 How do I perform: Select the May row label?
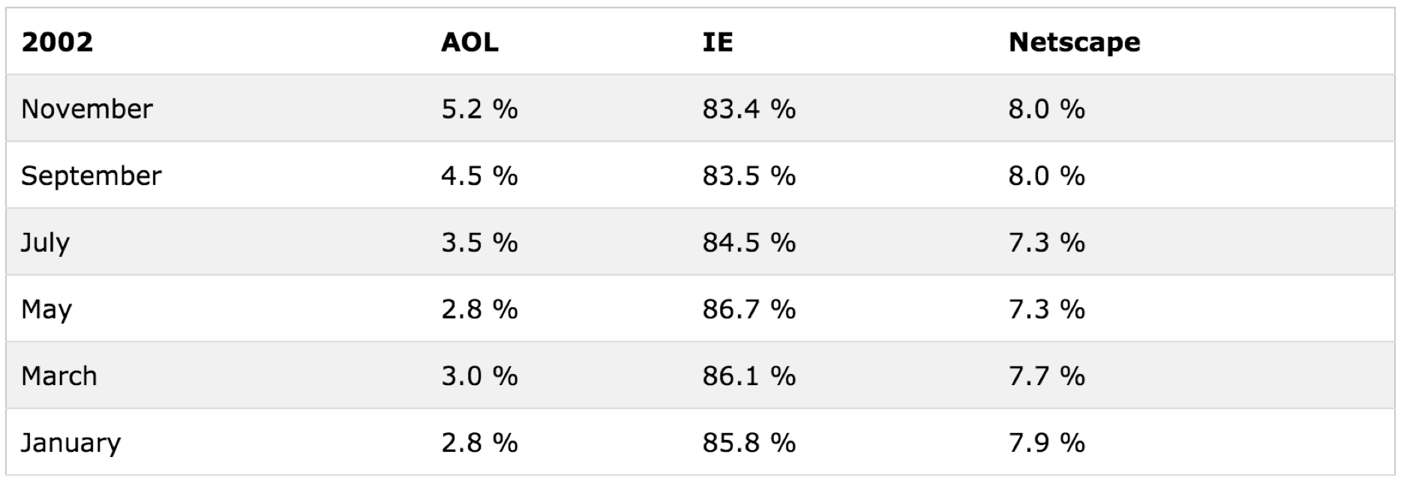click(46, 309)
